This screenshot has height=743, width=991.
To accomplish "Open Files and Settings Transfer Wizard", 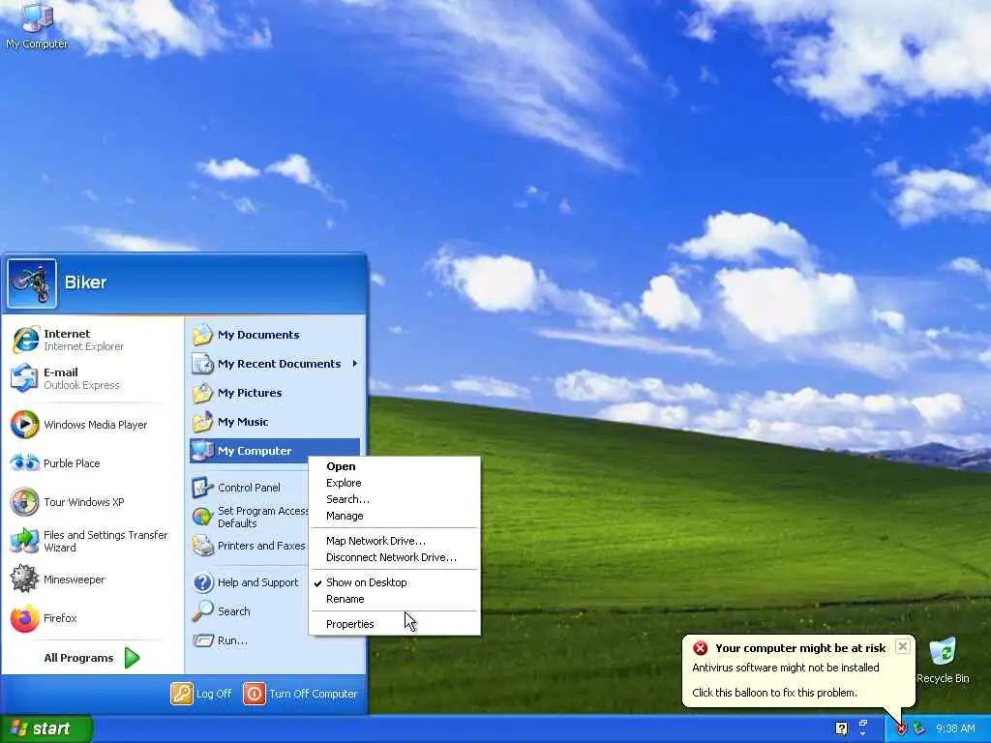I will click(x=92, y=541).
